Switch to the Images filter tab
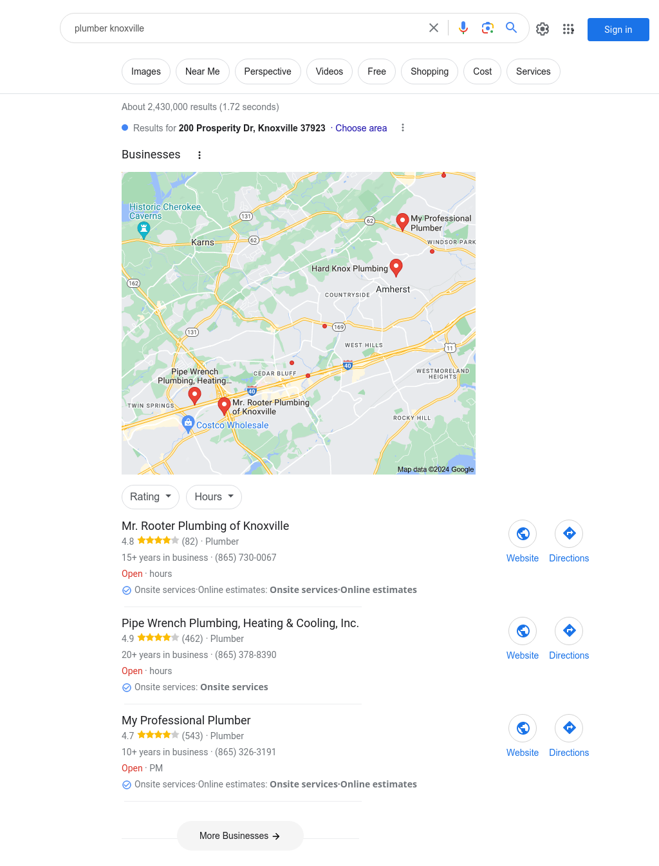659x866 pixels. (146, 71)
